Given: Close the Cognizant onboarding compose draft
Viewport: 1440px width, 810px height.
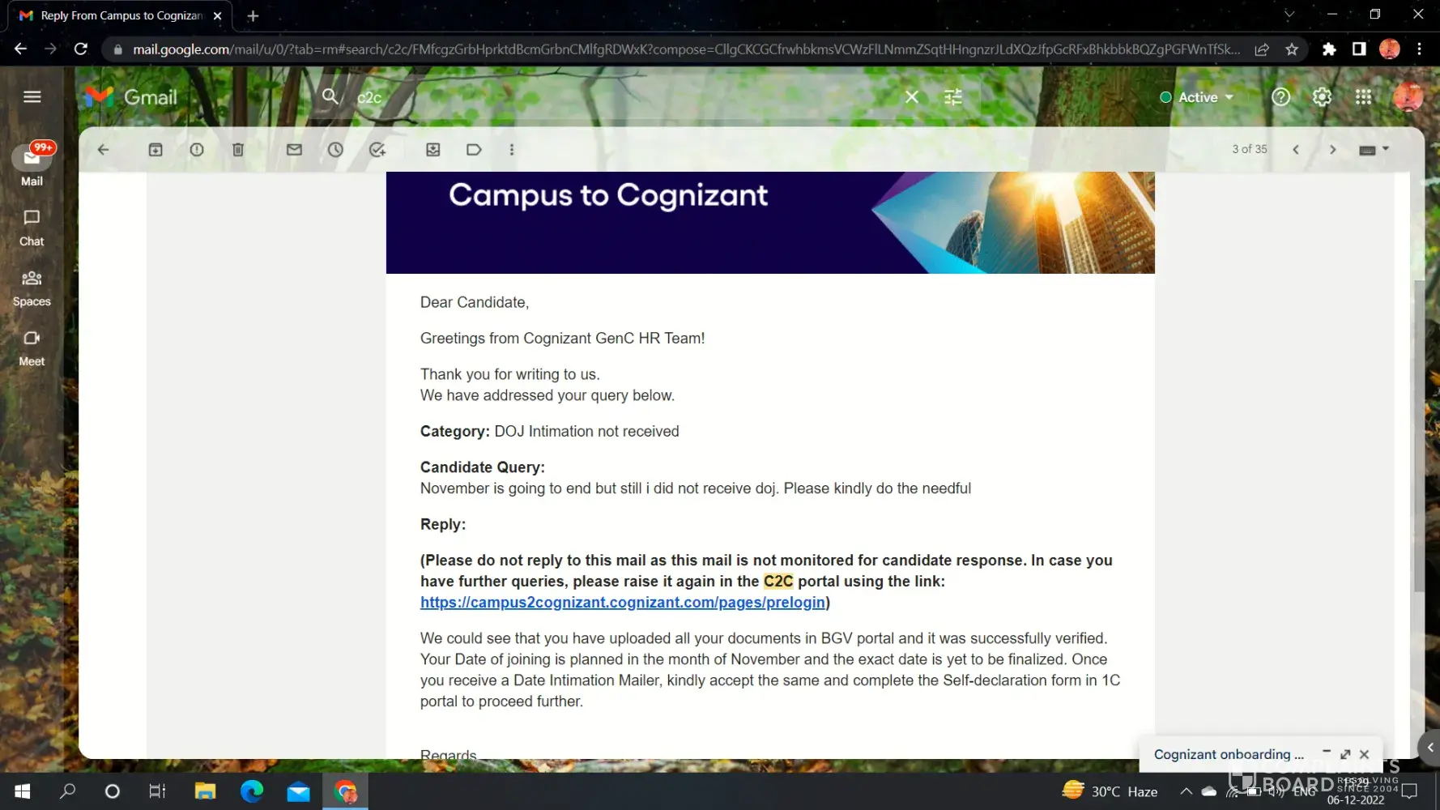Looking at the screenshot, I should pyautogui.click(x=1365, y=754).
